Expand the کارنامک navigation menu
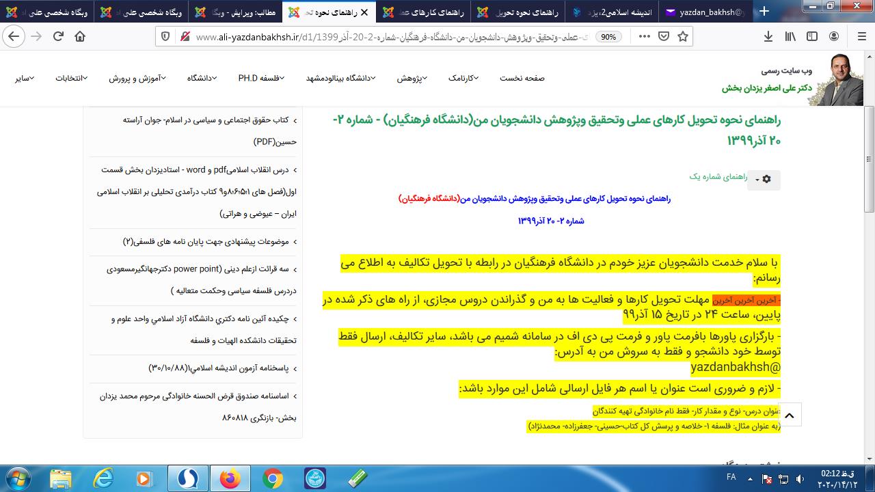875x492 pixels. (463, 78)
